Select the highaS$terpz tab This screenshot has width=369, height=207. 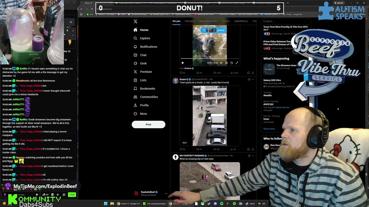click(241, 21)
